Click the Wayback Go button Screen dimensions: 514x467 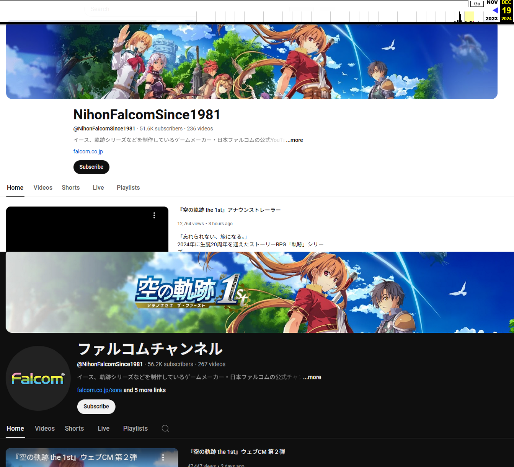477,3
